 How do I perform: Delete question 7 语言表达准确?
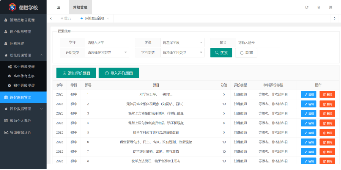327,151
